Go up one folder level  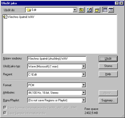(x=81, y=10)
